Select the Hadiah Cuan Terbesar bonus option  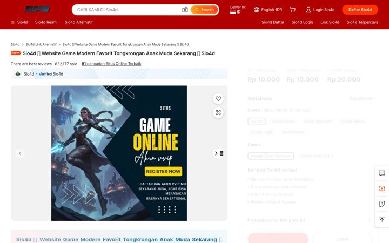(x=271, y=156)
